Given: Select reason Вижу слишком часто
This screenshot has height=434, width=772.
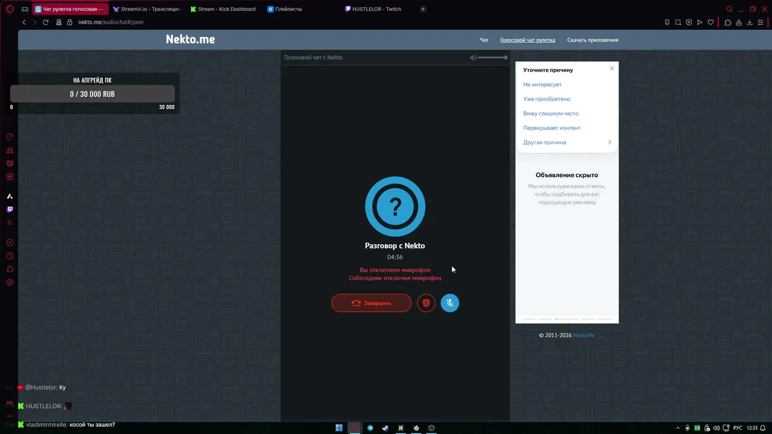Looking at the screenshot, I should pos(551,114).
